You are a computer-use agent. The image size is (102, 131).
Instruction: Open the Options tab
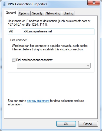(24, 13)
